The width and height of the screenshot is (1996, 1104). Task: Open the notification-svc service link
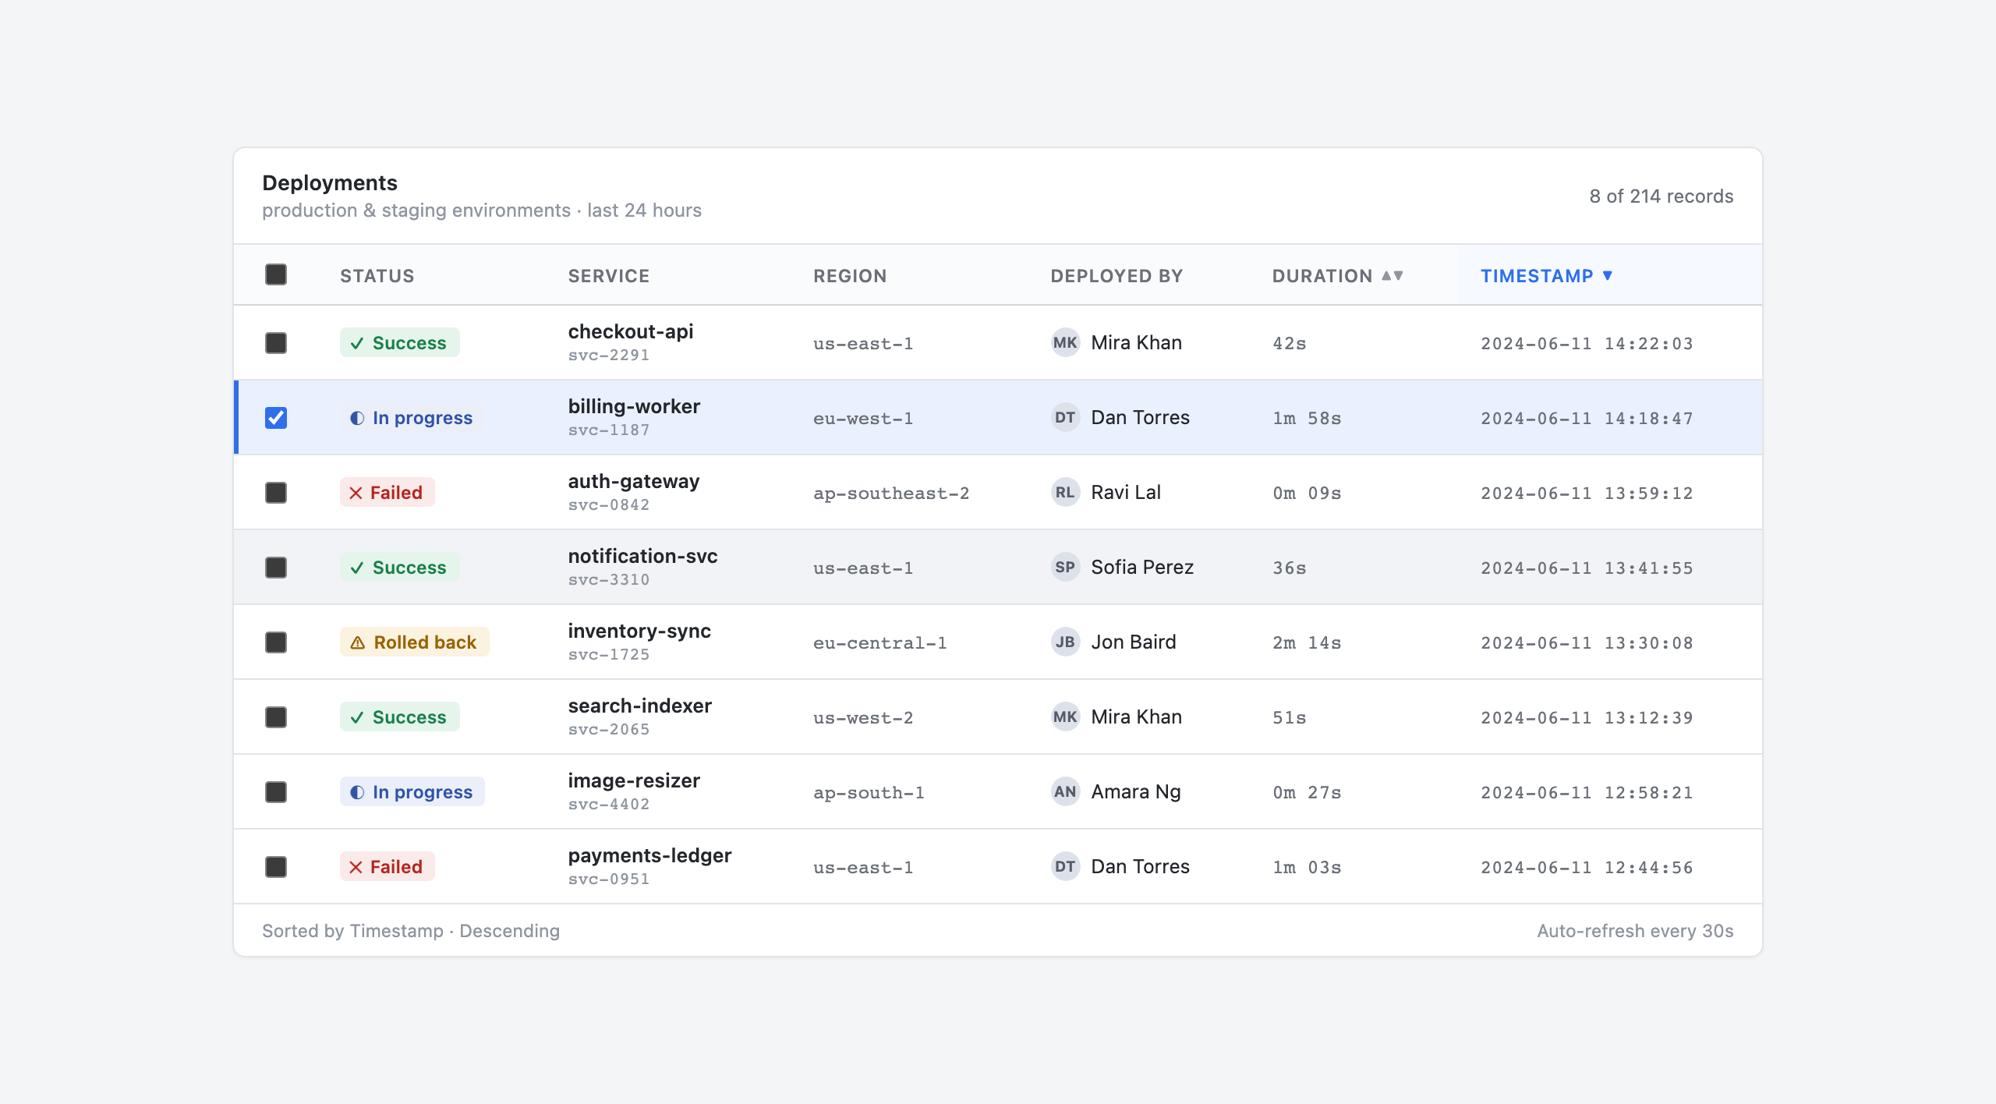(642, 556)
